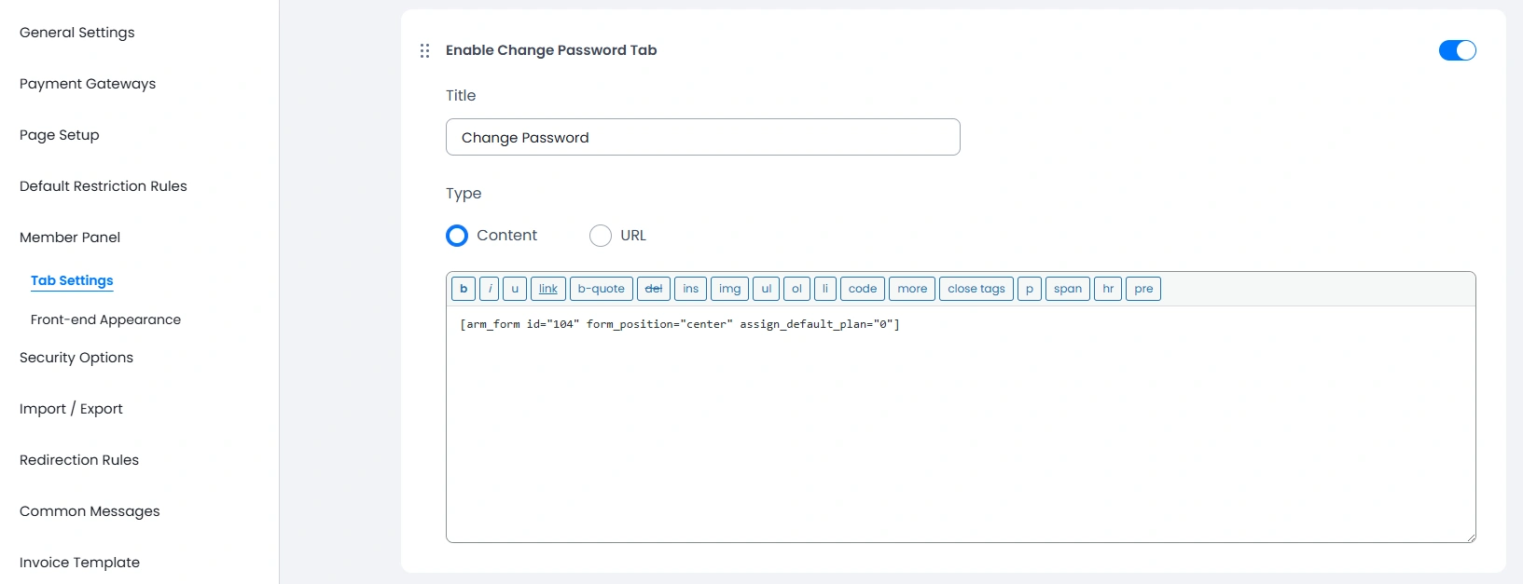Insert a more tag in the editor
Image resolution: width=1523 pixels, height=584 pixels.
[x=911, y=289]
